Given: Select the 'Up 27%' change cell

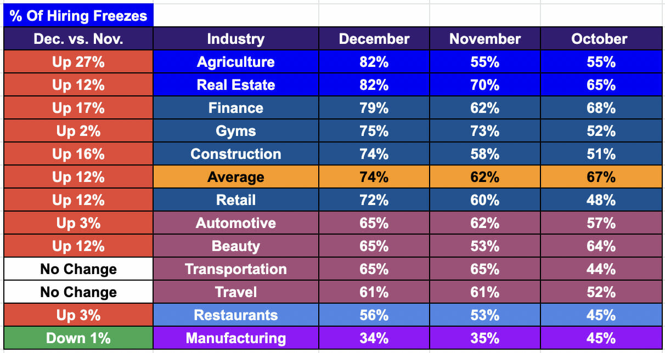Looking at the screenshot, I should 78,62.
